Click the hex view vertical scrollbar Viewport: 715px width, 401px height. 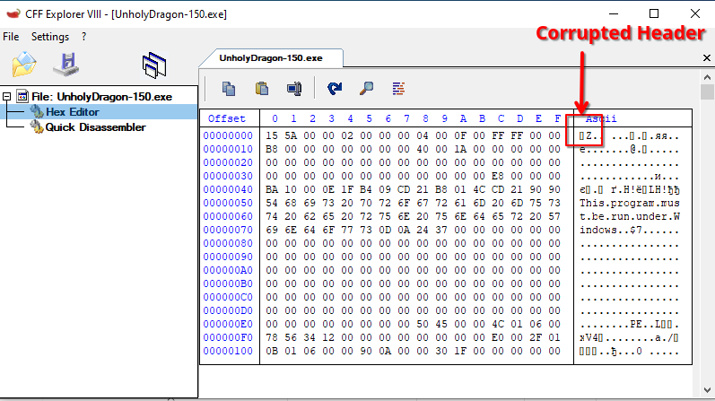tap(706, 224)
